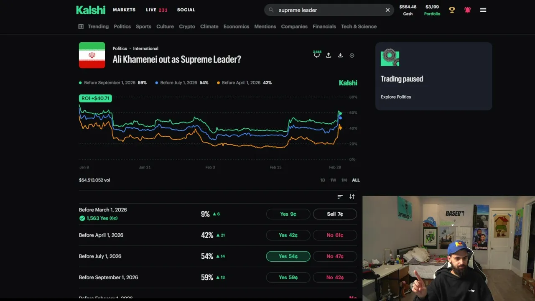
Task: Open the MARKETS menu
Action: [x=124, y=10]
